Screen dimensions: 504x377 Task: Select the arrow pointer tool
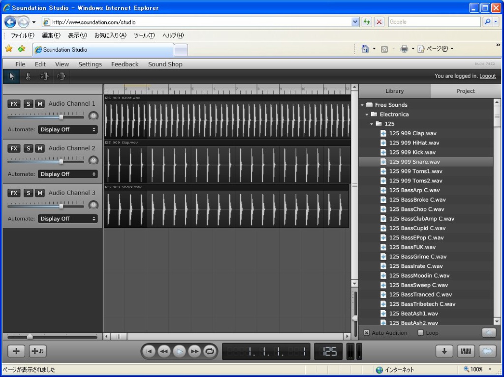click(x=12, y=76)
